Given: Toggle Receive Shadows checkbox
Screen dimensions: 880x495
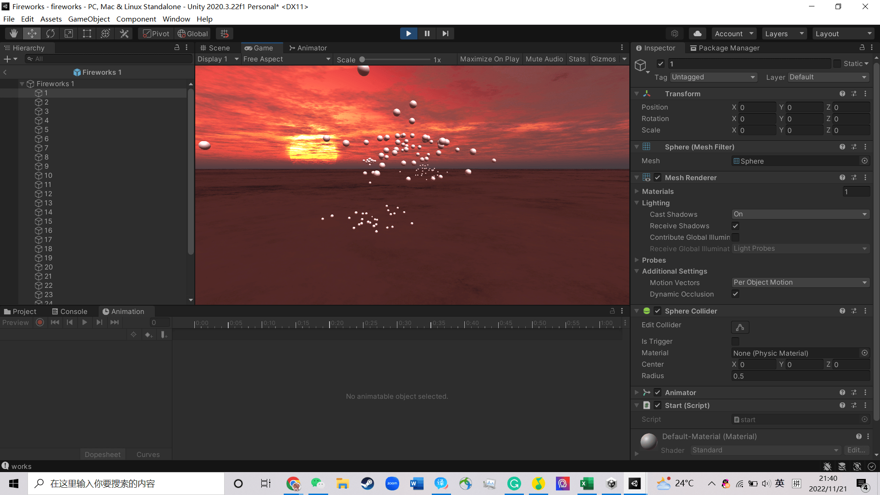Looking at the screenshot, I should pyautogui.click(x=735, y=225).
